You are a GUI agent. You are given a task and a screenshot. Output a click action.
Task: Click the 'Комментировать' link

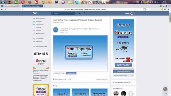[102, 79]
